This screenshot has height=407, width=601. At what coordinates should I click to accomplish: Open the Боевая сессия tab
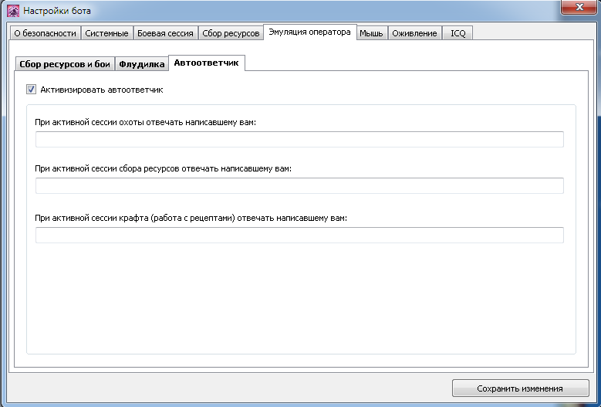[x=166, y=33]
